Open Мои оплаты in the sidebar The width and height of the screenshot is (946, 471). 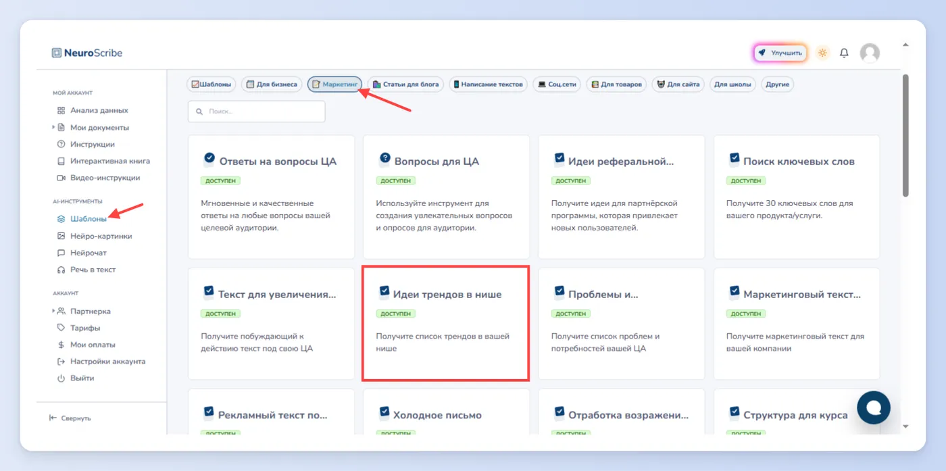(86, 345)
